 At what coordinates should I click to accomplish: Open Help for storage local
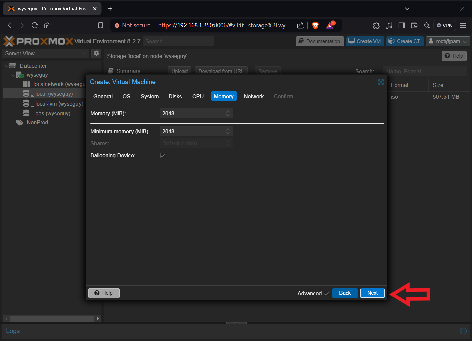(454, 56)
